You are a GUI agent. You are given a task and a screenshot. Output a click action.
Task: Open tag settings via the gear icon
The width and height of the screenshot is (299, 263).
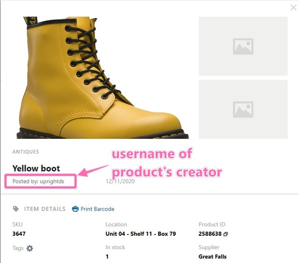tap(29, 248)
